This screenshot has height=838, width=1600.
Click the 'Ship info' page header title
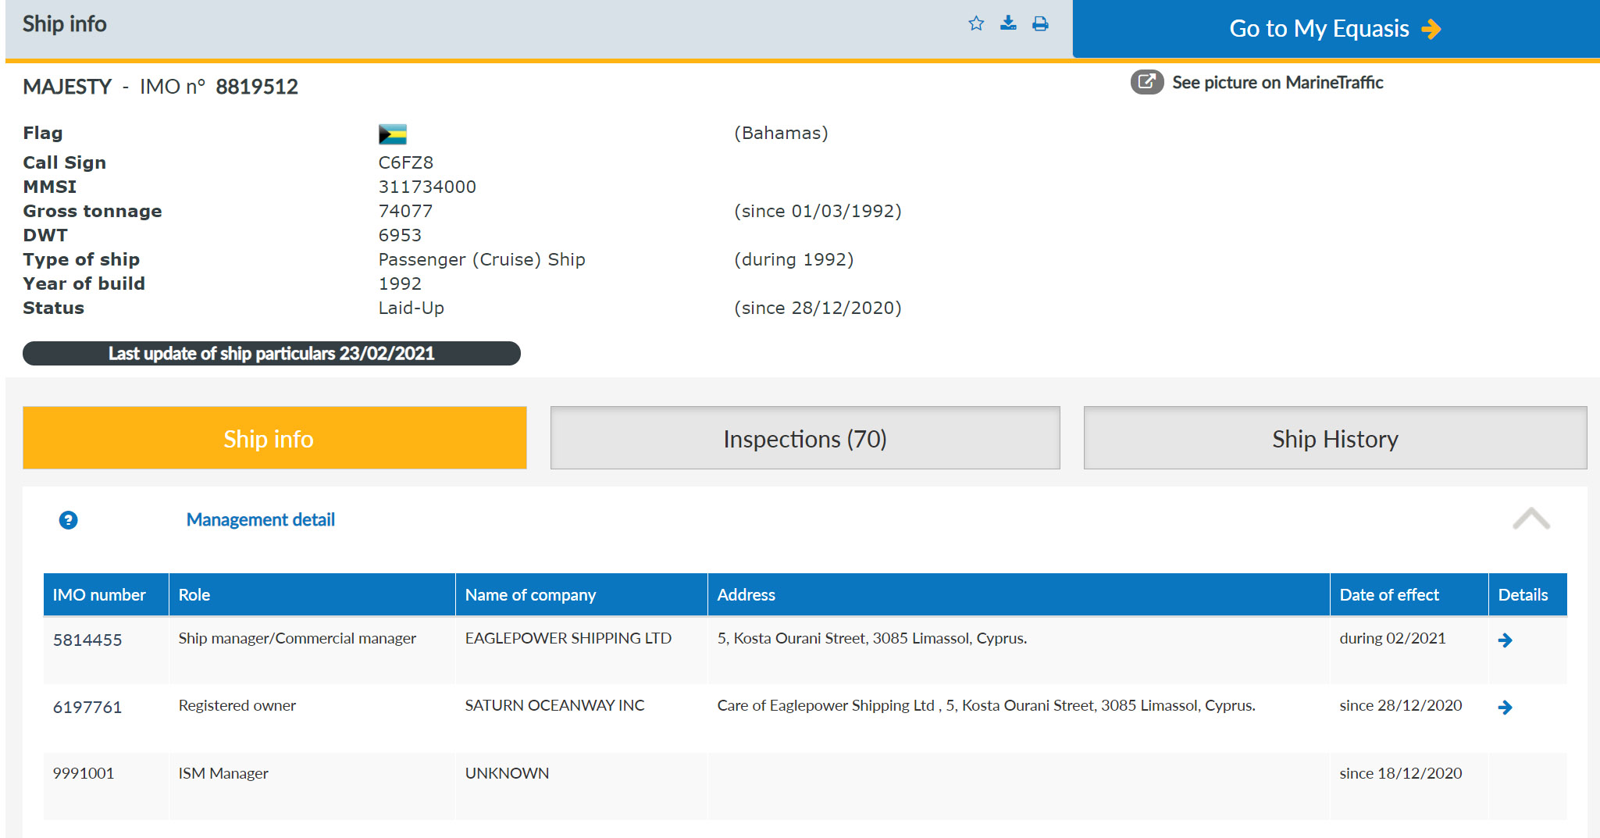point(65,24)
